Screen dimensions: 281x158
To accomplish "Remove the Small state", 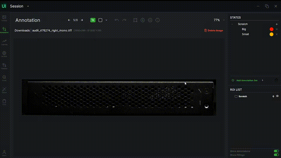I will [x=277, y=34].
